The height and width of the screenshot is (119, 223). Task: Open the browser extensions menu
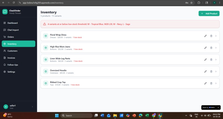(x=199, y=3)
